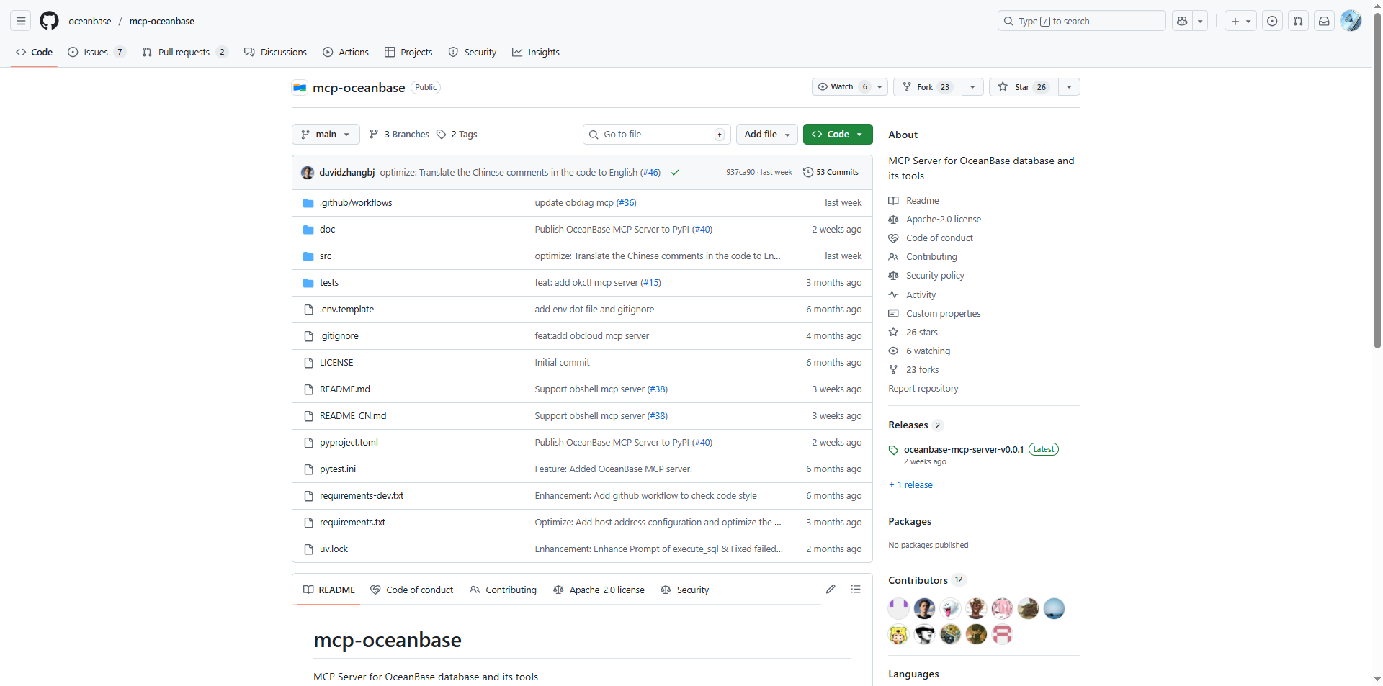
Task: View 6 watching link
Action: click(x=928, y=351)
